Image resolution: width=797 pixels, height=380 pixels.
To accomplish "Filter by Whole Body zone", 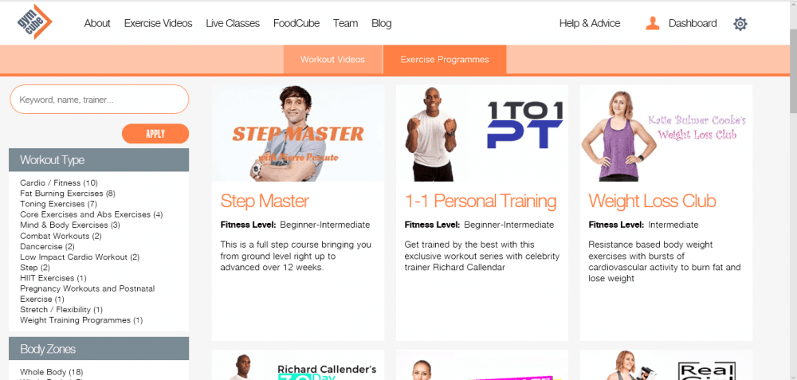I will pos(52,372).
